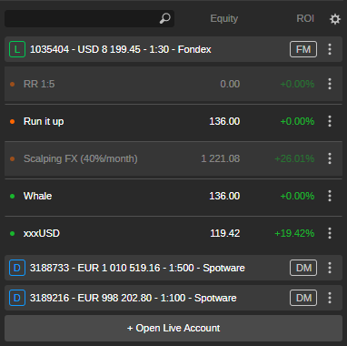Viewport: 347px width, 346px height.
Task: Open the settings gear icon
Action: (x=335, y=19)
